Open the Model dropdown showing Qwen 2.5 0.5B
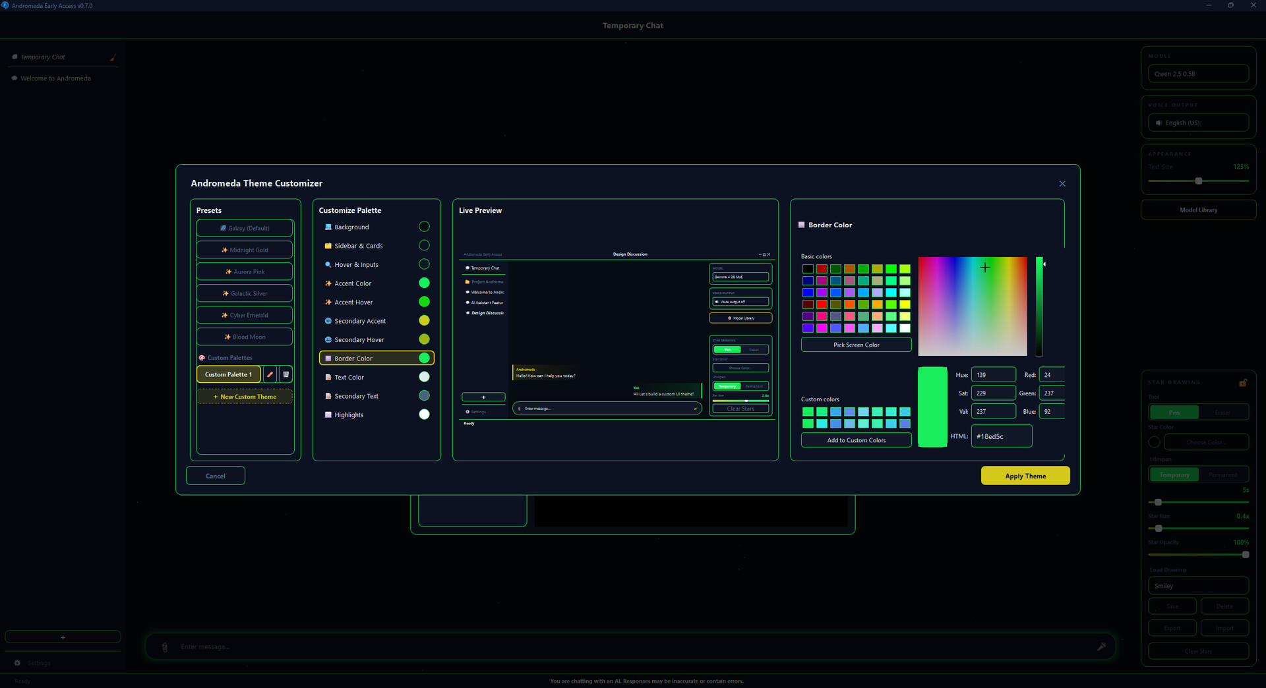 [1198, 74]
